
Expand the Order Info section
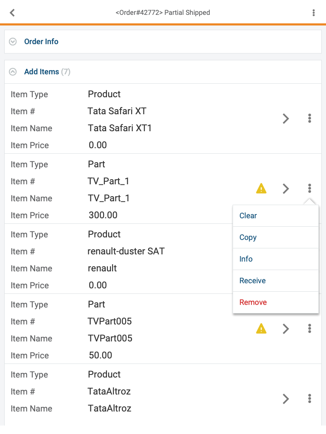(13, 42)
